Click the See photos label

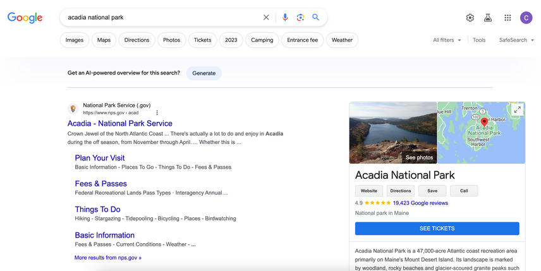coord(419,157)
